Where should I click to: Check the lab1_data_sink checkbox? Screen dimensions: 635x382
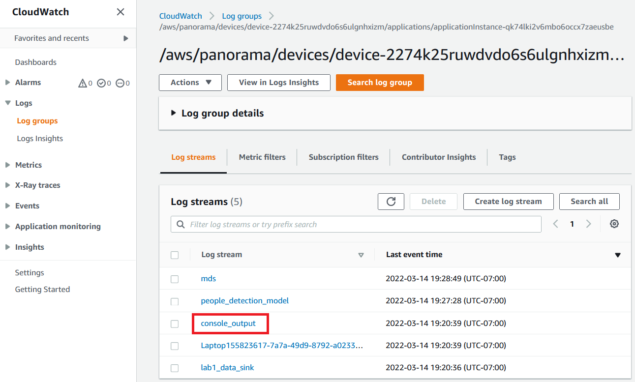point(175,368)
